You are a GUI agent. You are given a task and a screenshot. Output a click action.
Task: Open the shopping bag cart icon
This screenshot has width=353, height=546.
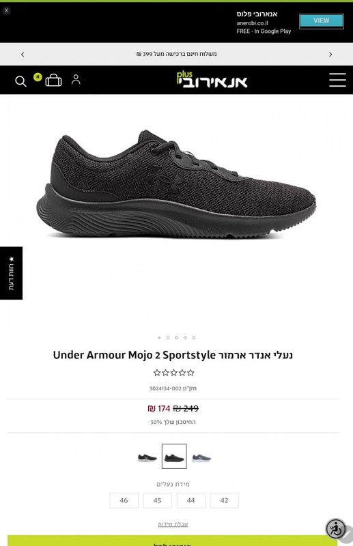point(53,80)
